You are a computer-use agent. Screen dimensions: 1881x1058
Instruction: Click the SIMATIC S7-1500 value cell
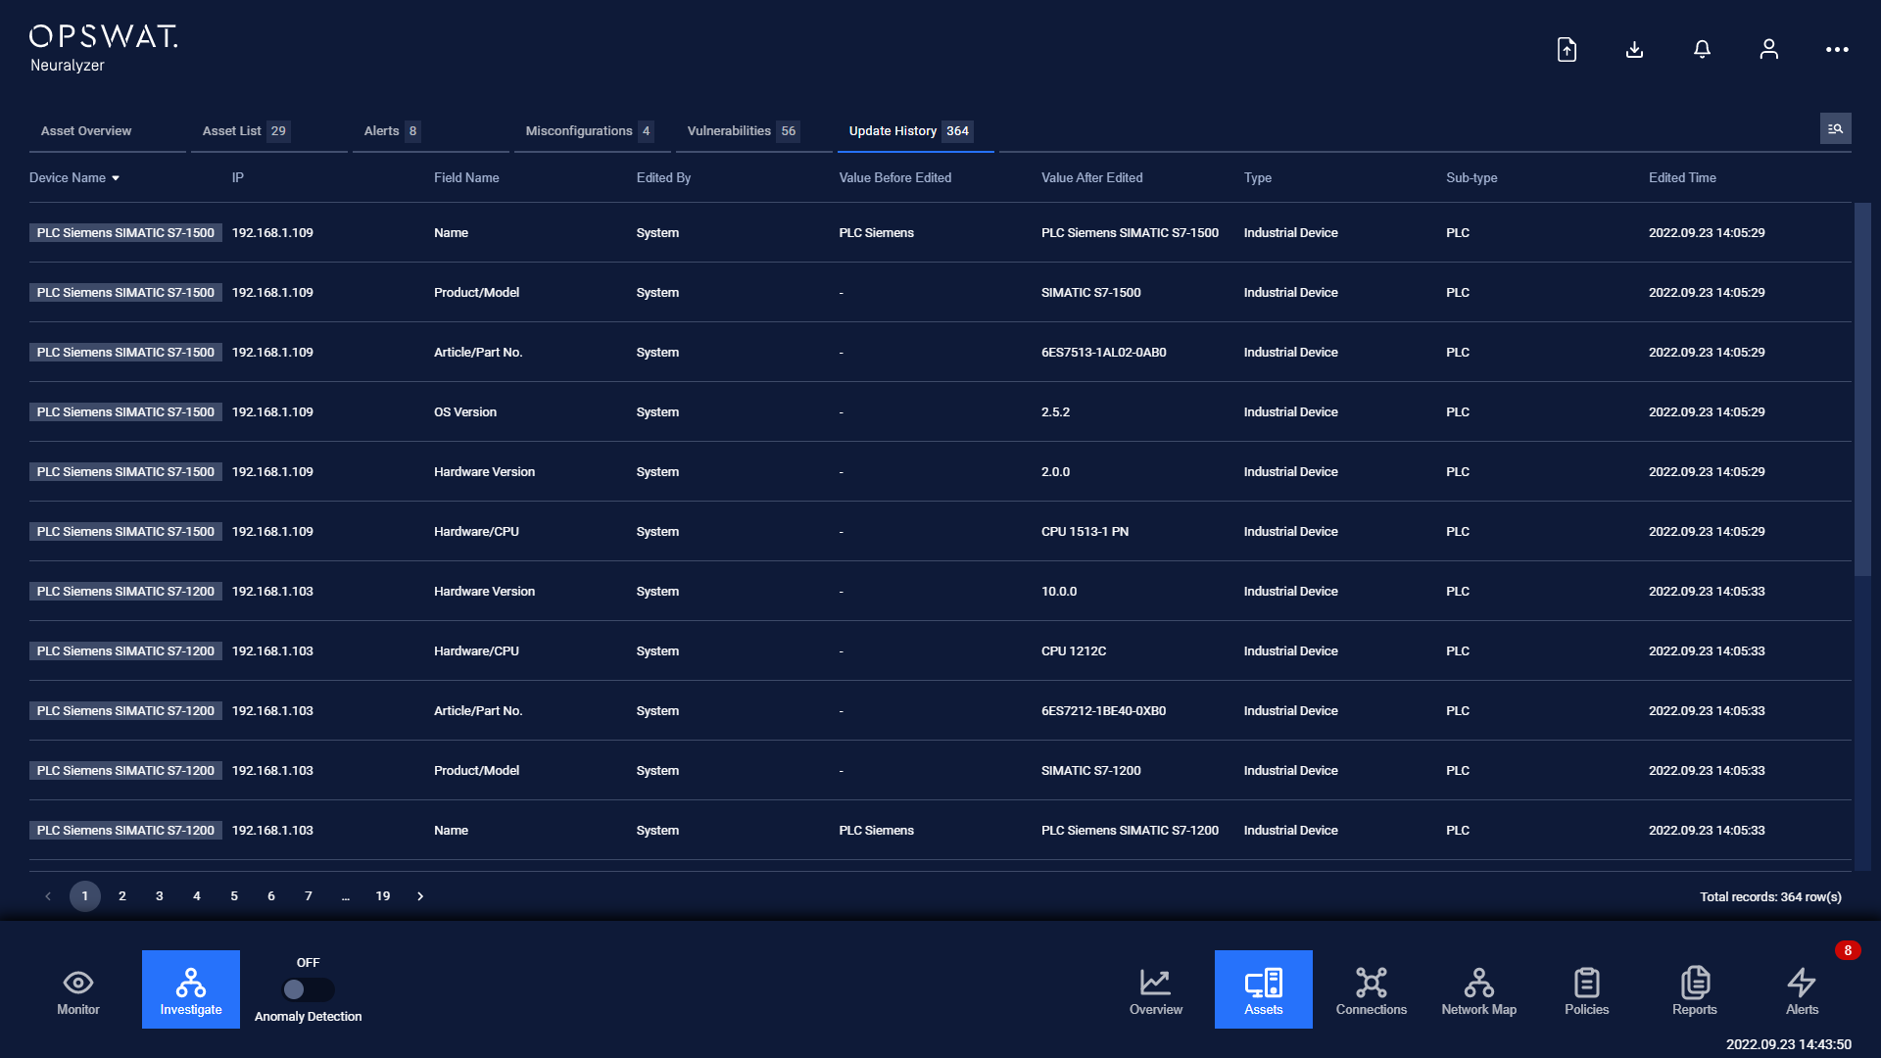[1090, 293]
